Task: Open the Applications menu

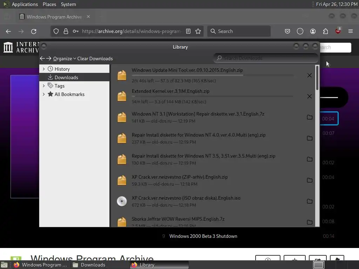Action: pos(25,4)
